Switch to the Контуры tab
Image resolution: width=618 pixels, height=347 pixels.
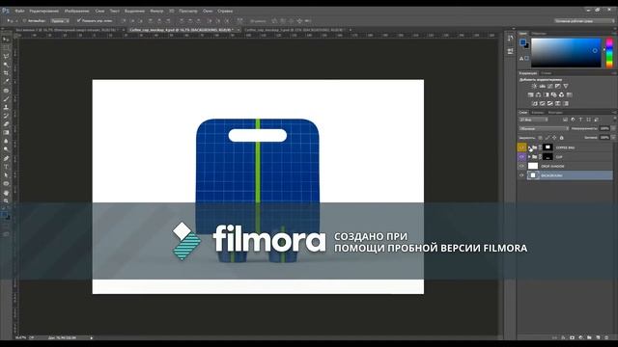[x=555, y=113]
